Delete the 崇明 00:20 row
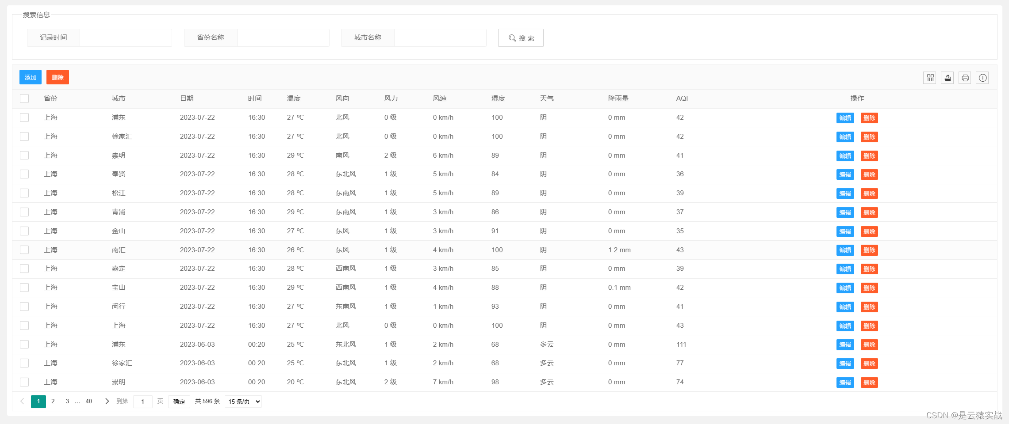1009x424 pixels. click(869, 382)
